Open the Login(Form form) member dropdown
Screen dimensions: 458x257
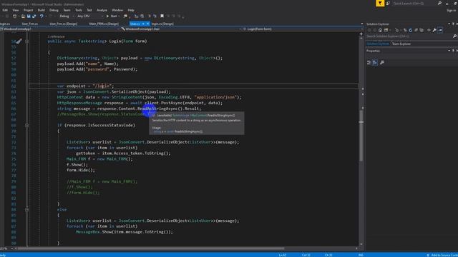pos(303,29)
